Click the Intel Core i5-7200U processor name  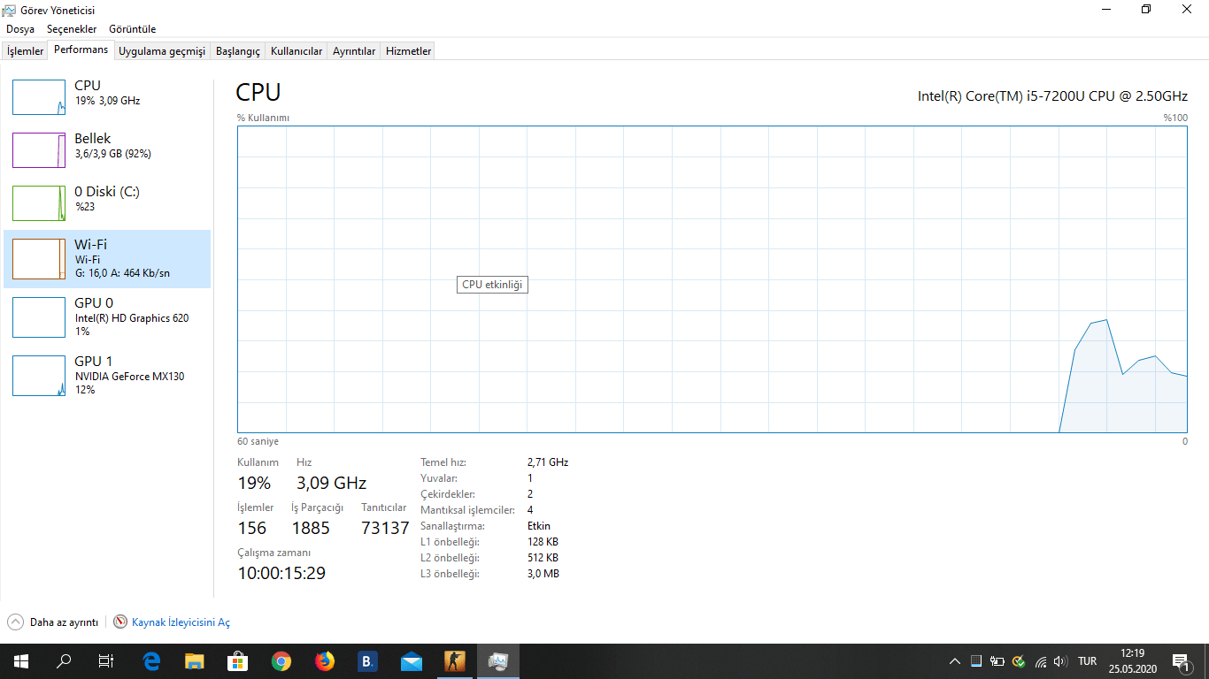pyautogui.click(x=1052, y=95)
